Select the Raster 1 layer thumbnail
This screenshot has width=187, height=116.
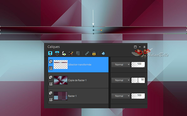(61, 96)
